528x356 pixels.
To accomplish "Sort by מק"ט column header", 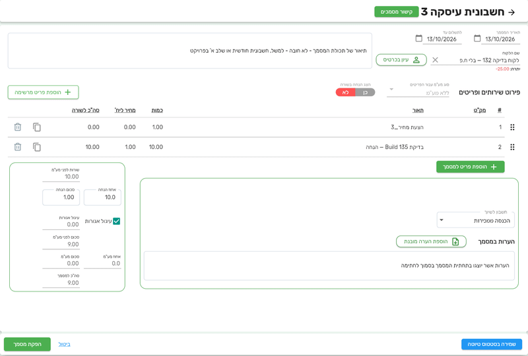I will pos(480,110).
